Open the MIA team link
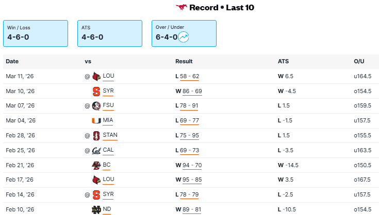 click(x=108, y=121)
